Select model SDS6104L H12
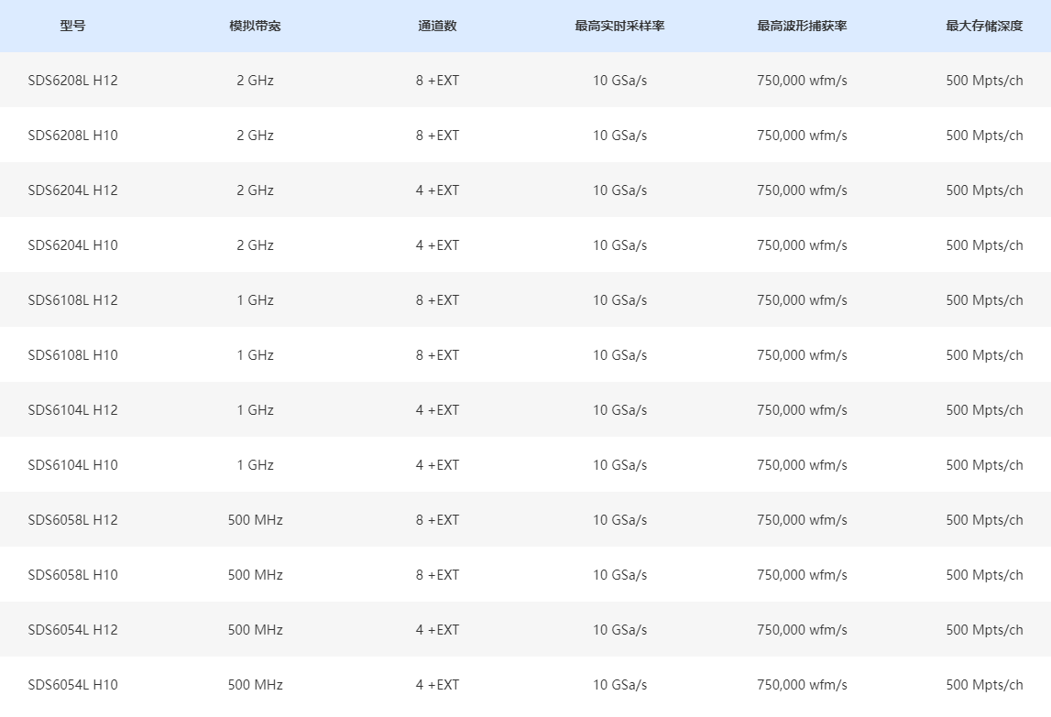 (72, 410)
